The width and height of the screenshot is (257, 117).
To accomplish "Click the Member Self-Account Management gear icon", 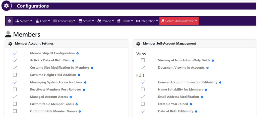I will [138, 44].
